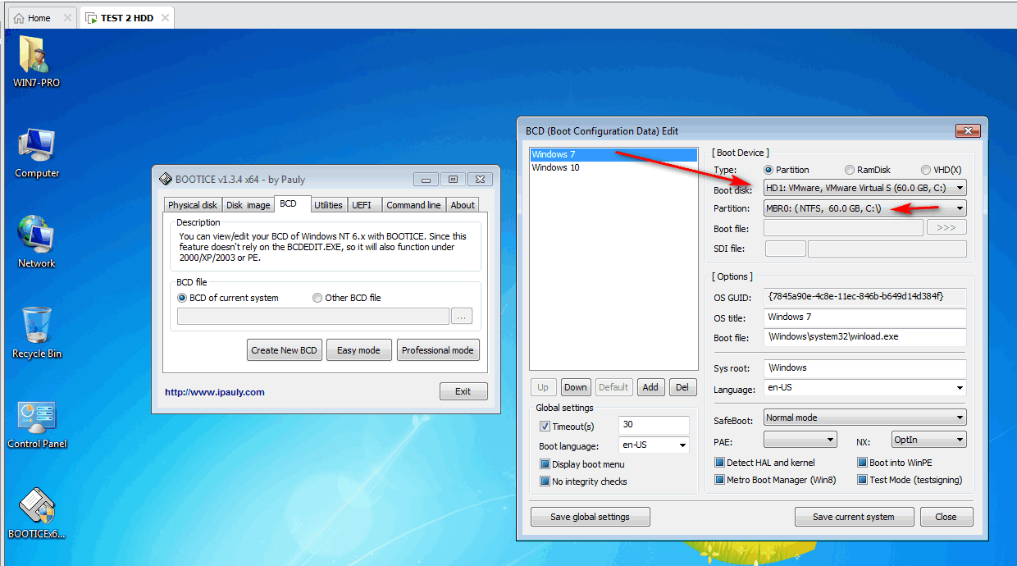Click the BOOTICE title bar app icon

point(165,180)
